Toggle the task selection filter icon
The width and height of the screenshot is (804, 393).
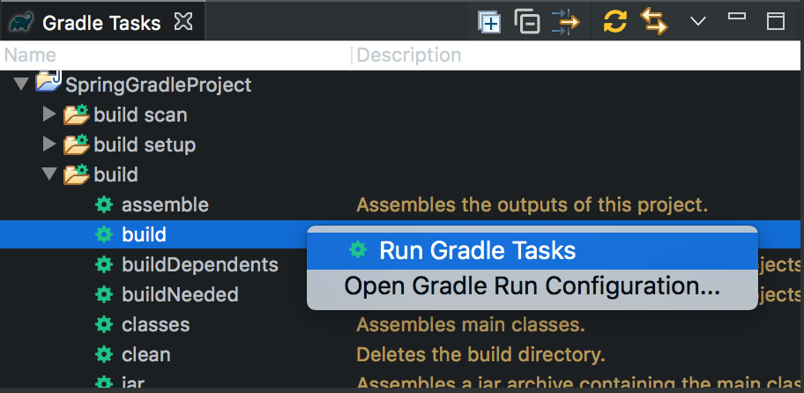pyautogui.click(x=565, y=22)
